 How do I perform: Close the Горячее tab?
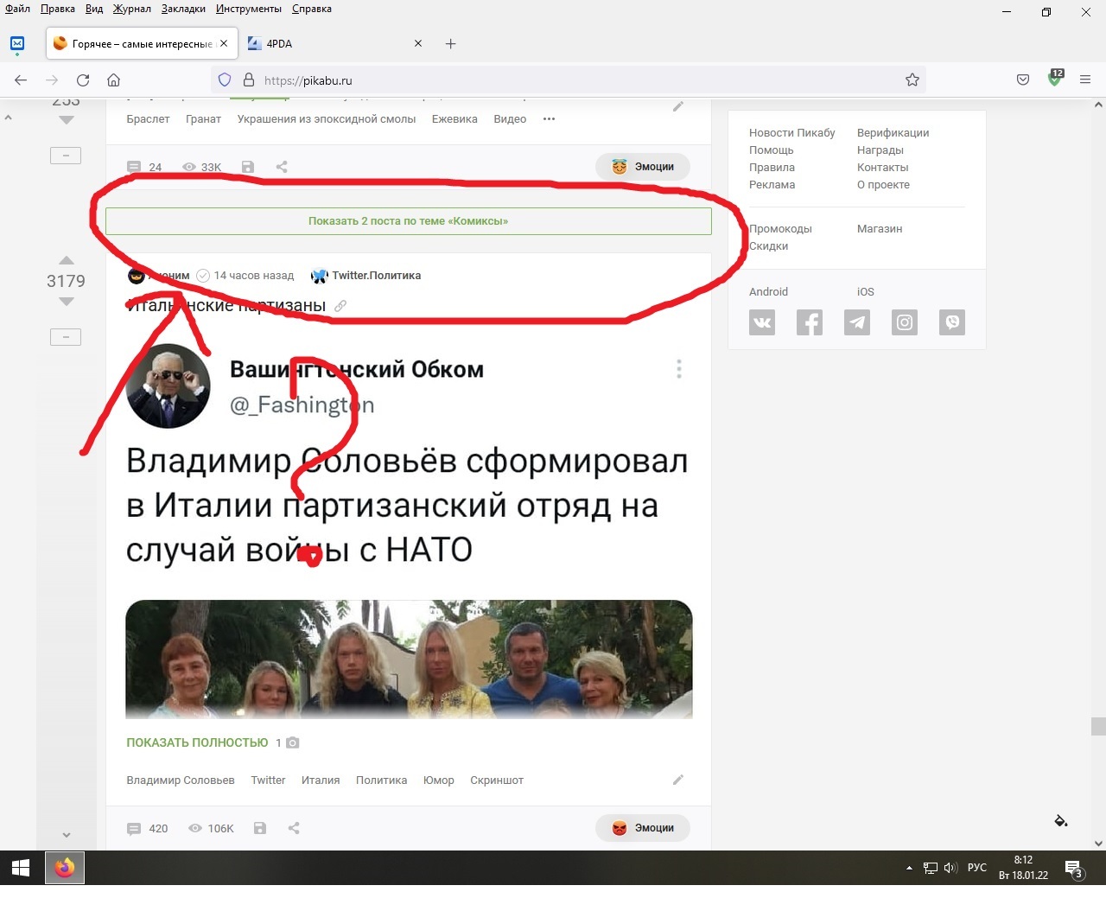(x=224, y=43)
